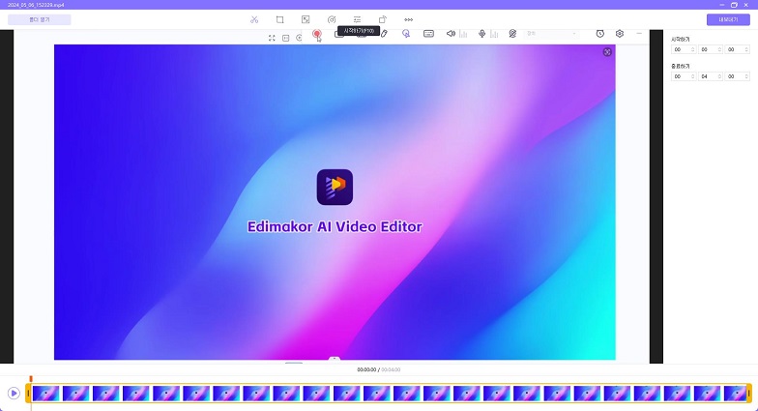Click the adjustment sliders icon in top toolbar

pos(357,19)
